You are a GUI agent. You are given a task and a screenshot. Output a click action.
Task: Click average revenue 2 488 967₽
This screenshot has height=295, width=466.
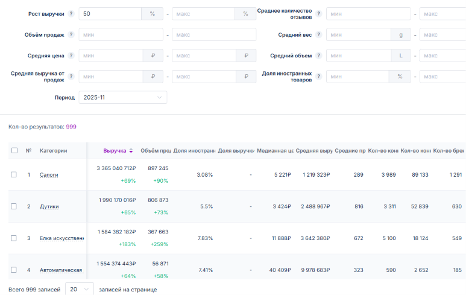tap(315, 207)
